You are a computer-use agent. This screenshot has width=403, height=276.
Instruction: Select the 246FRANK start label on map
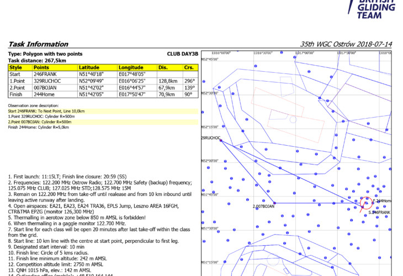[380, 212]
